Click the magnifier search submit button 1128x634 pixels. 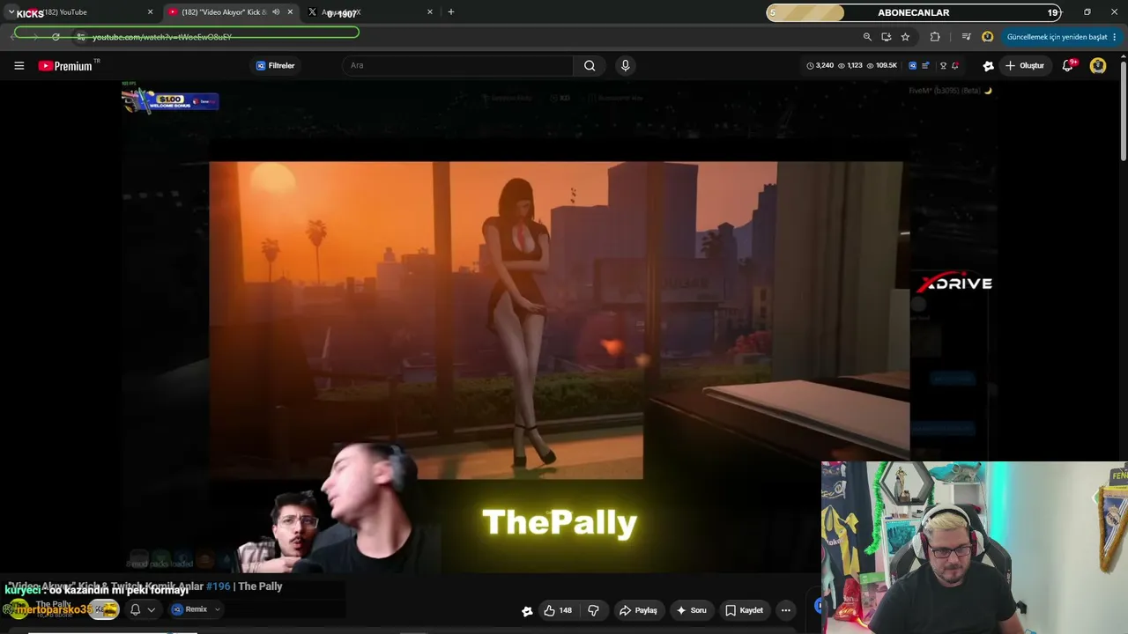pyautogui.click(x=590, y=65)
